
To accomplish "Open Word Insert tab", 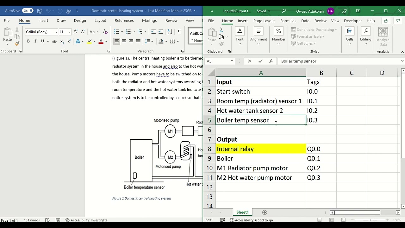I will click(x=43, y=21).
